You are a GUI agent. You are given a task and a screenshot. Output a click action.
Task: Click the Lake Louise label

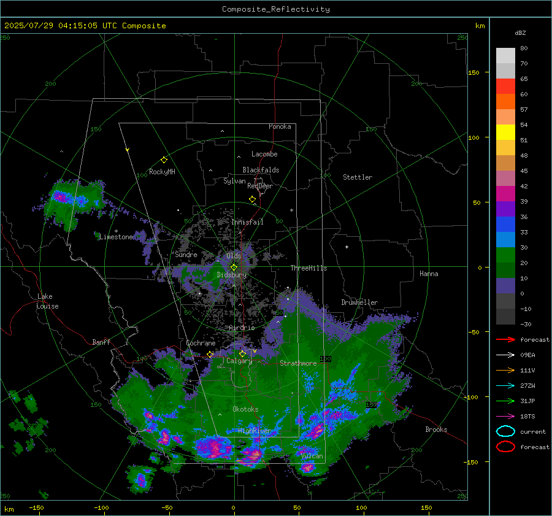tap(47, 301)
